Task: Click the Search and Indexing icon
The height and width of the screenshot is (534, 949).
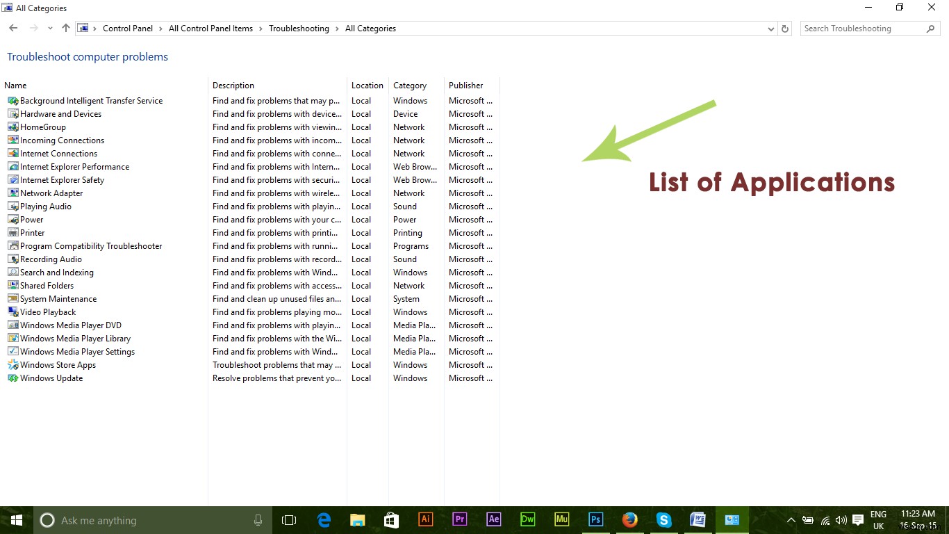Action: (13, 273)
